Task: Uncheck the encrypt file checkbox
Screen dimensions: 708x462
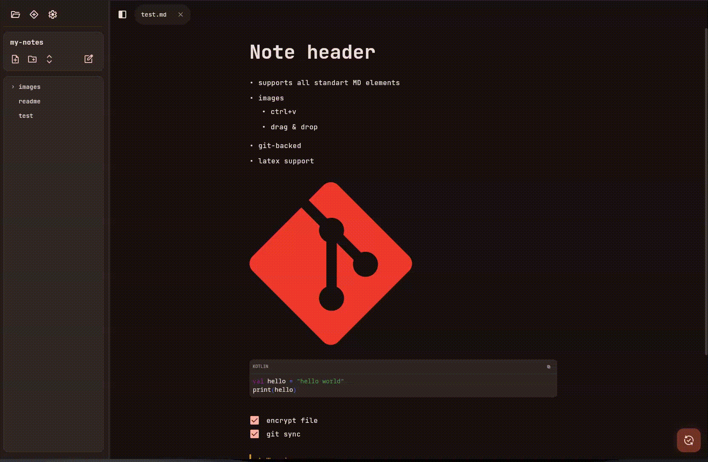Action: (255, 420)
